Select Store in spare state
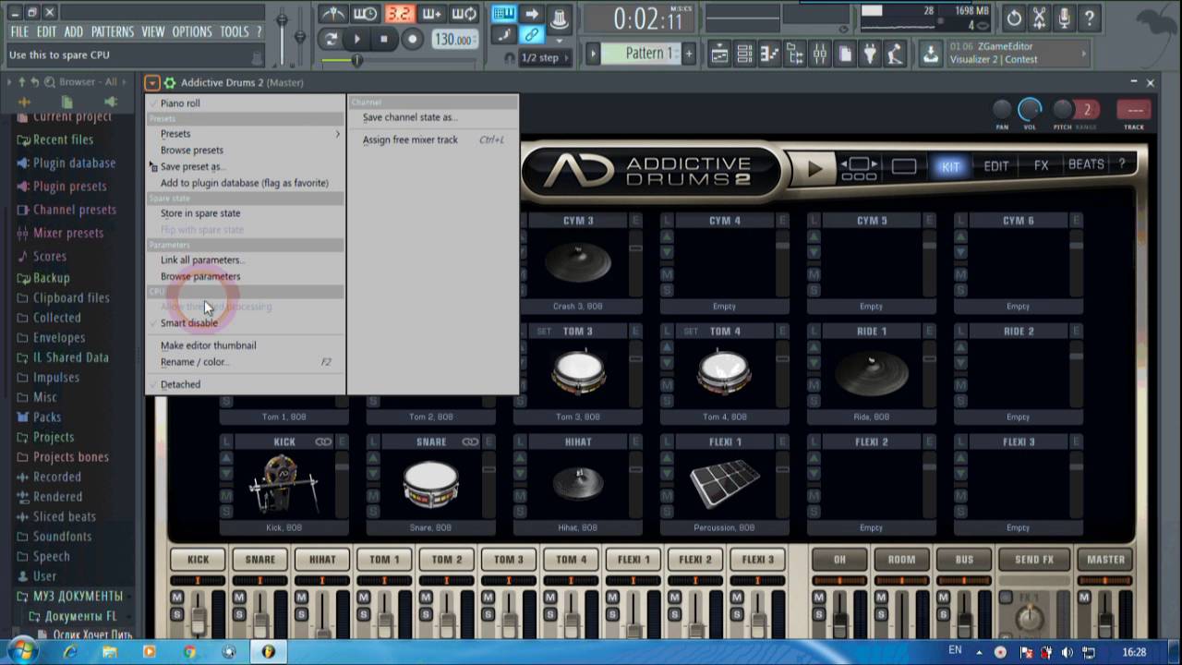This screenshot has width=1182, height=665. [246, 213]
